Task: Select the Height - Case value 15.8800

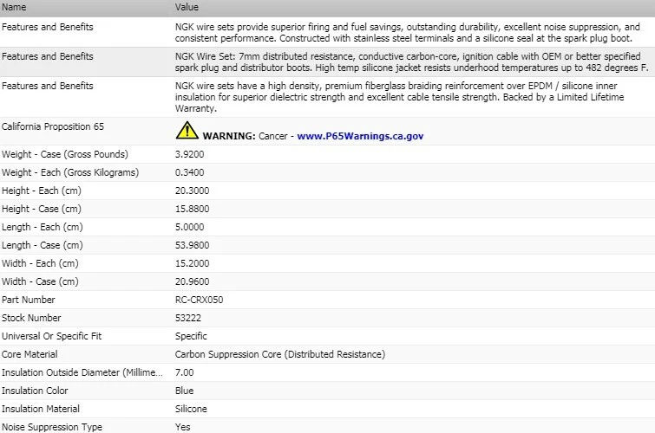Action: point(192,209)
